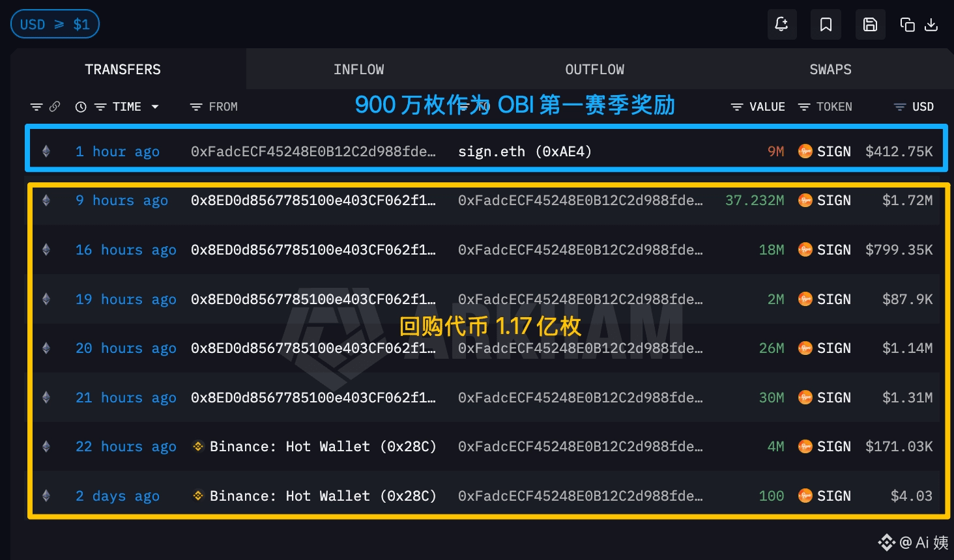Open the '16 hours ago' transaction link
954x560 pixels.
(126, 249)
